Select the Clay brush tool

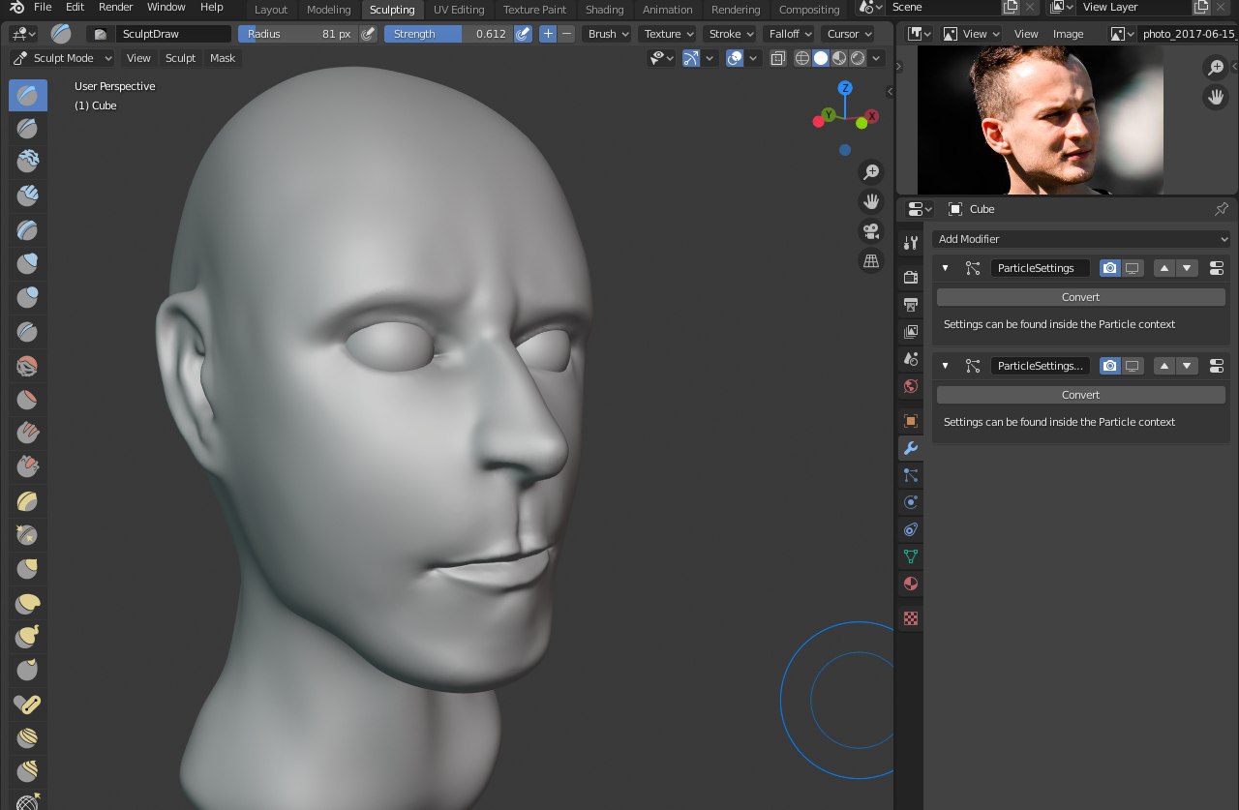pyautogui.click(x=28, y=162)
